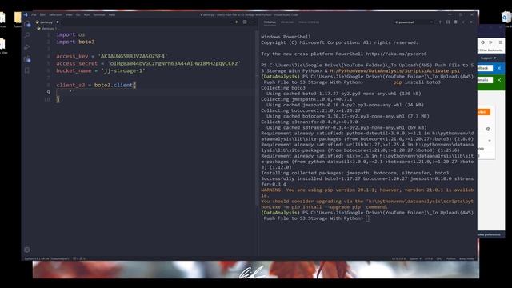Click line number 9 in the gutter
This screenshot has width=512, height=288.
click(48, 93)
